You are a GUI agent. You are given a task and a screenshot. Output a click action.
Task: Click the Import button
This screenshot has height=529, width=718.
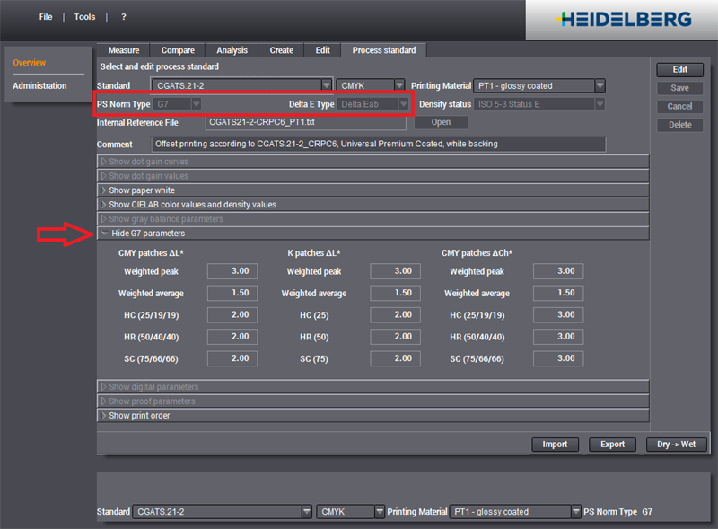click(555, 445)
